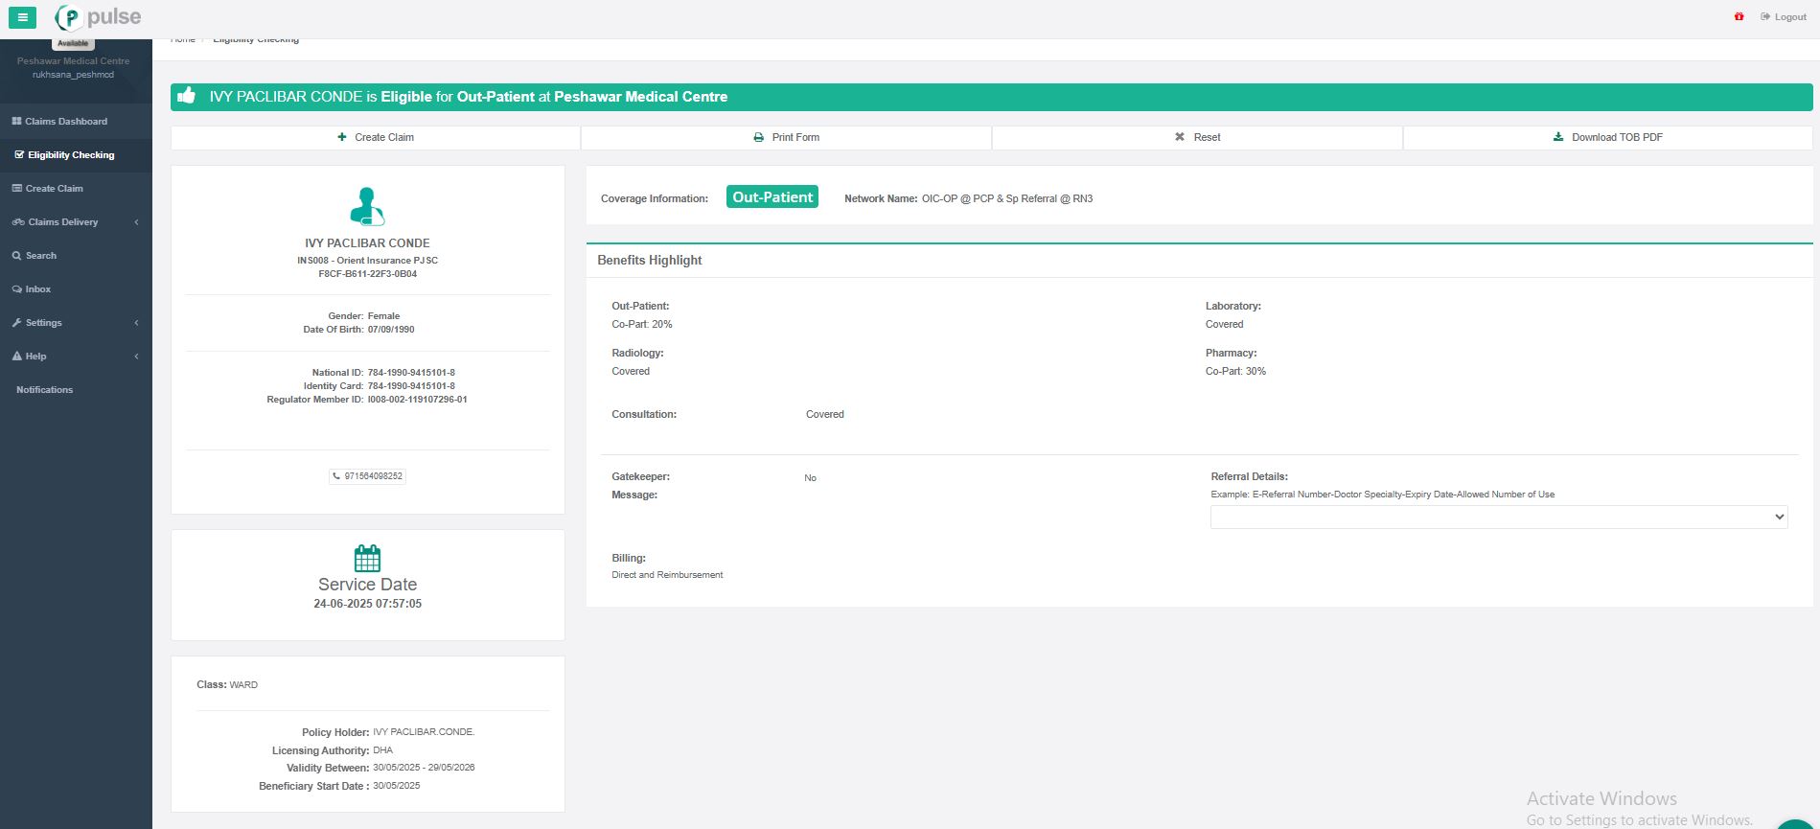Select Eligibility Checking in sidebar
The height and width of the screenshot is (829, 1820).
(x=70, y=155)
